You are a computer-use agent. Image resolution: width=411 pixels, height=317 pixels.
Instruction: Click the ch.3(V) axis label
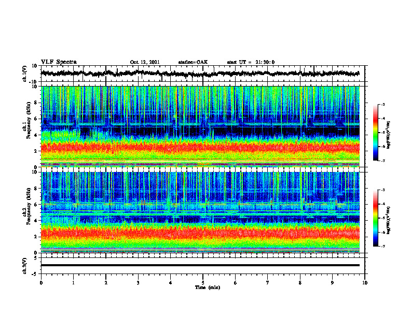click(x=25, y=266)
